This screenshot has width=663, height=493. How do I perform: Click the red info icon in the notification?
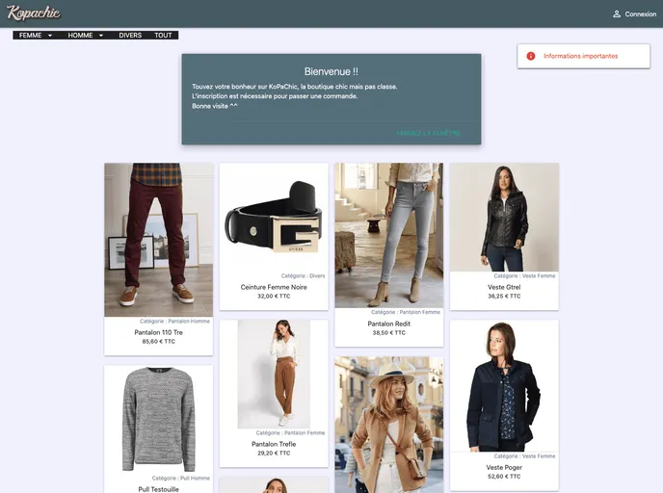[x=531, y=56]
